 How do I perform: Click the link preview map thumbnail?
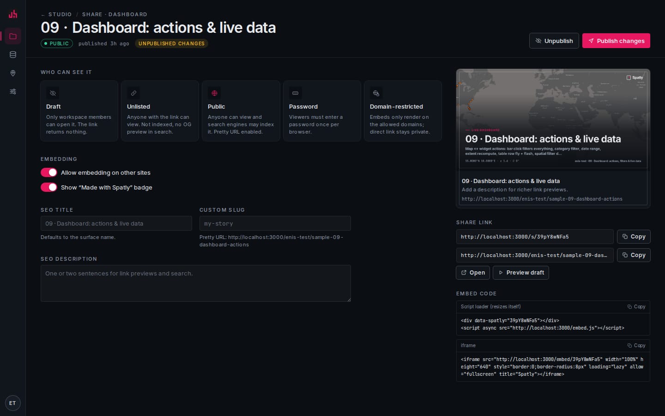click(x=553, y=120)
